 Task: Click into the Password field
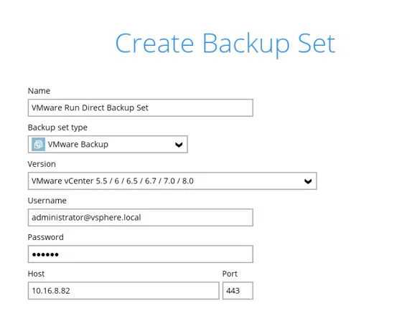140,254
